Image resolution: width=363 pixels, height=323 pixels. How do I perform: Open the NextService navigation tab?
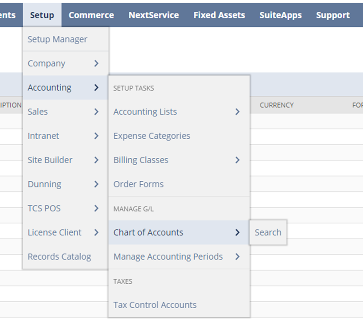pyautogui.click(x=153, y=15)
